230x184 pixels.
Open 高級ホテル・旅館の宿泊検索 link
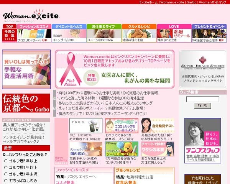[x=85, y=160]
